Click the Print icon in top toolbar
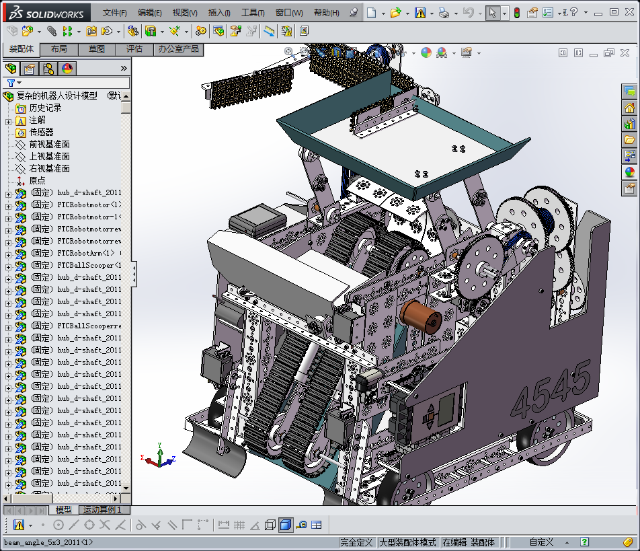The width and height of the screenshot is (640, 551). click(x=443, y=13)
